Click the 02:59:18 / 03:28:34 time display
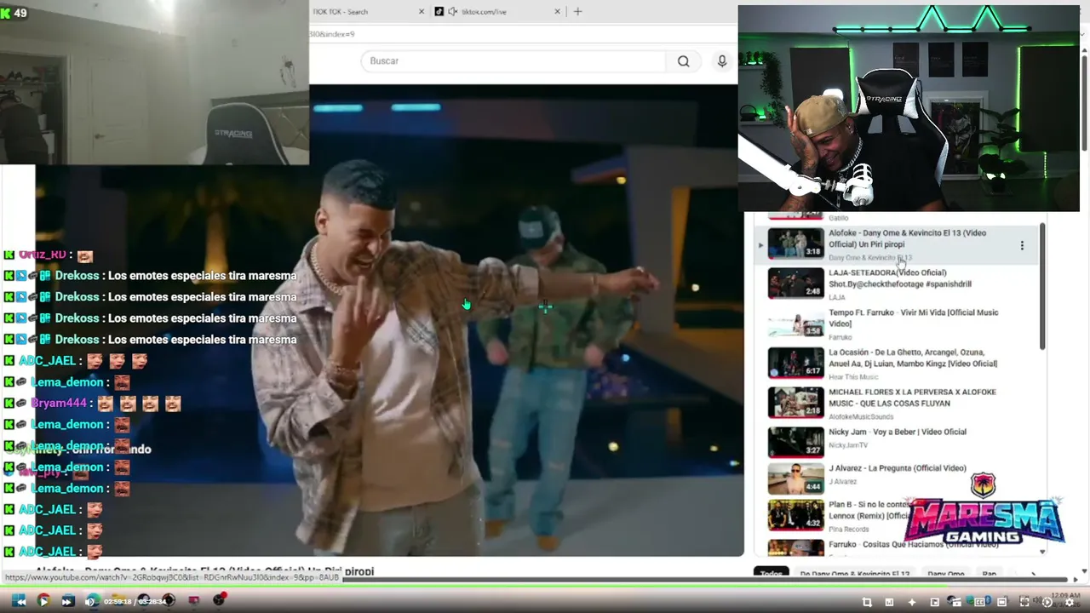The image size is (1090, 613). pos(135,602)
